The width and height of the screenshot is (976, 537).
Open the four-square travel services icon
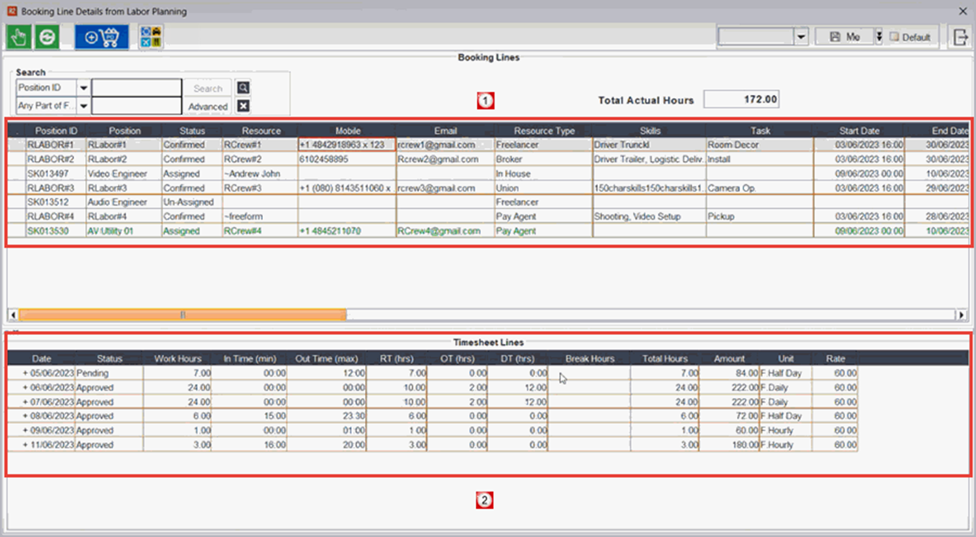click(151, 37)
